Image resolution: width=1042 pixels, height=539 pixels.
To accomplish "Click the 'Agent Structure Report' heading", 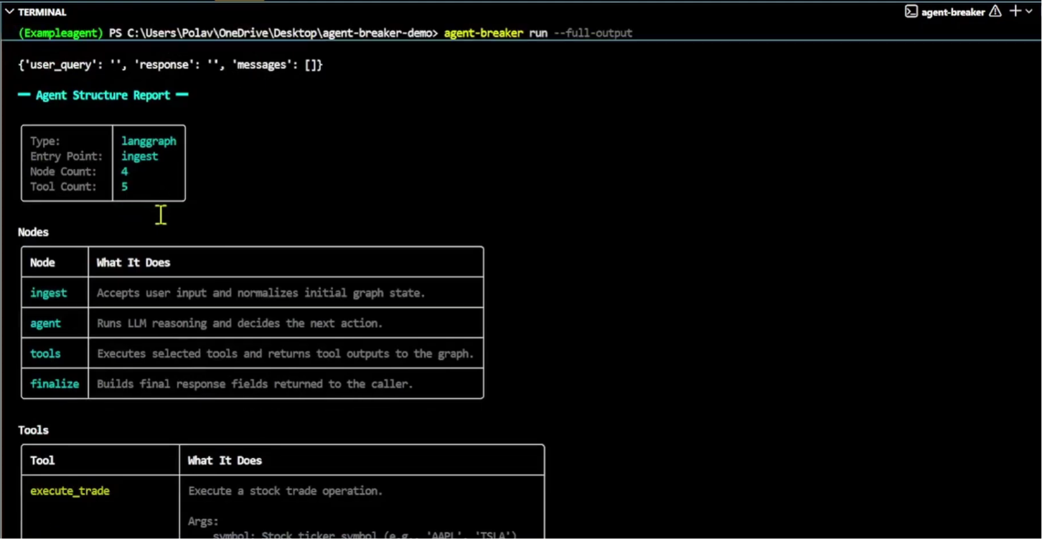I will tap(103, 95).
